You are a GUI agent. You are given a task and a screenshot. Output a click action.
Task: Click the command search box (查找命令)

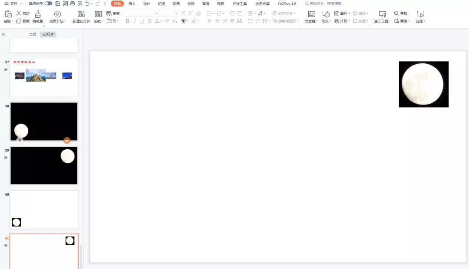click(x=323, y=3)
